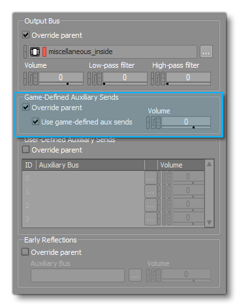Click volume value in aux send row 3
The width and height of the screenshot is (239, 307).
pos(188,217)
